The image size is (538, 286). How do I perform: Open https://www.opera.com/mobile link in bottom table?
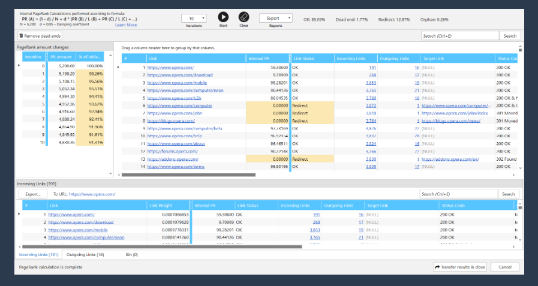click(x=78, y=230)
